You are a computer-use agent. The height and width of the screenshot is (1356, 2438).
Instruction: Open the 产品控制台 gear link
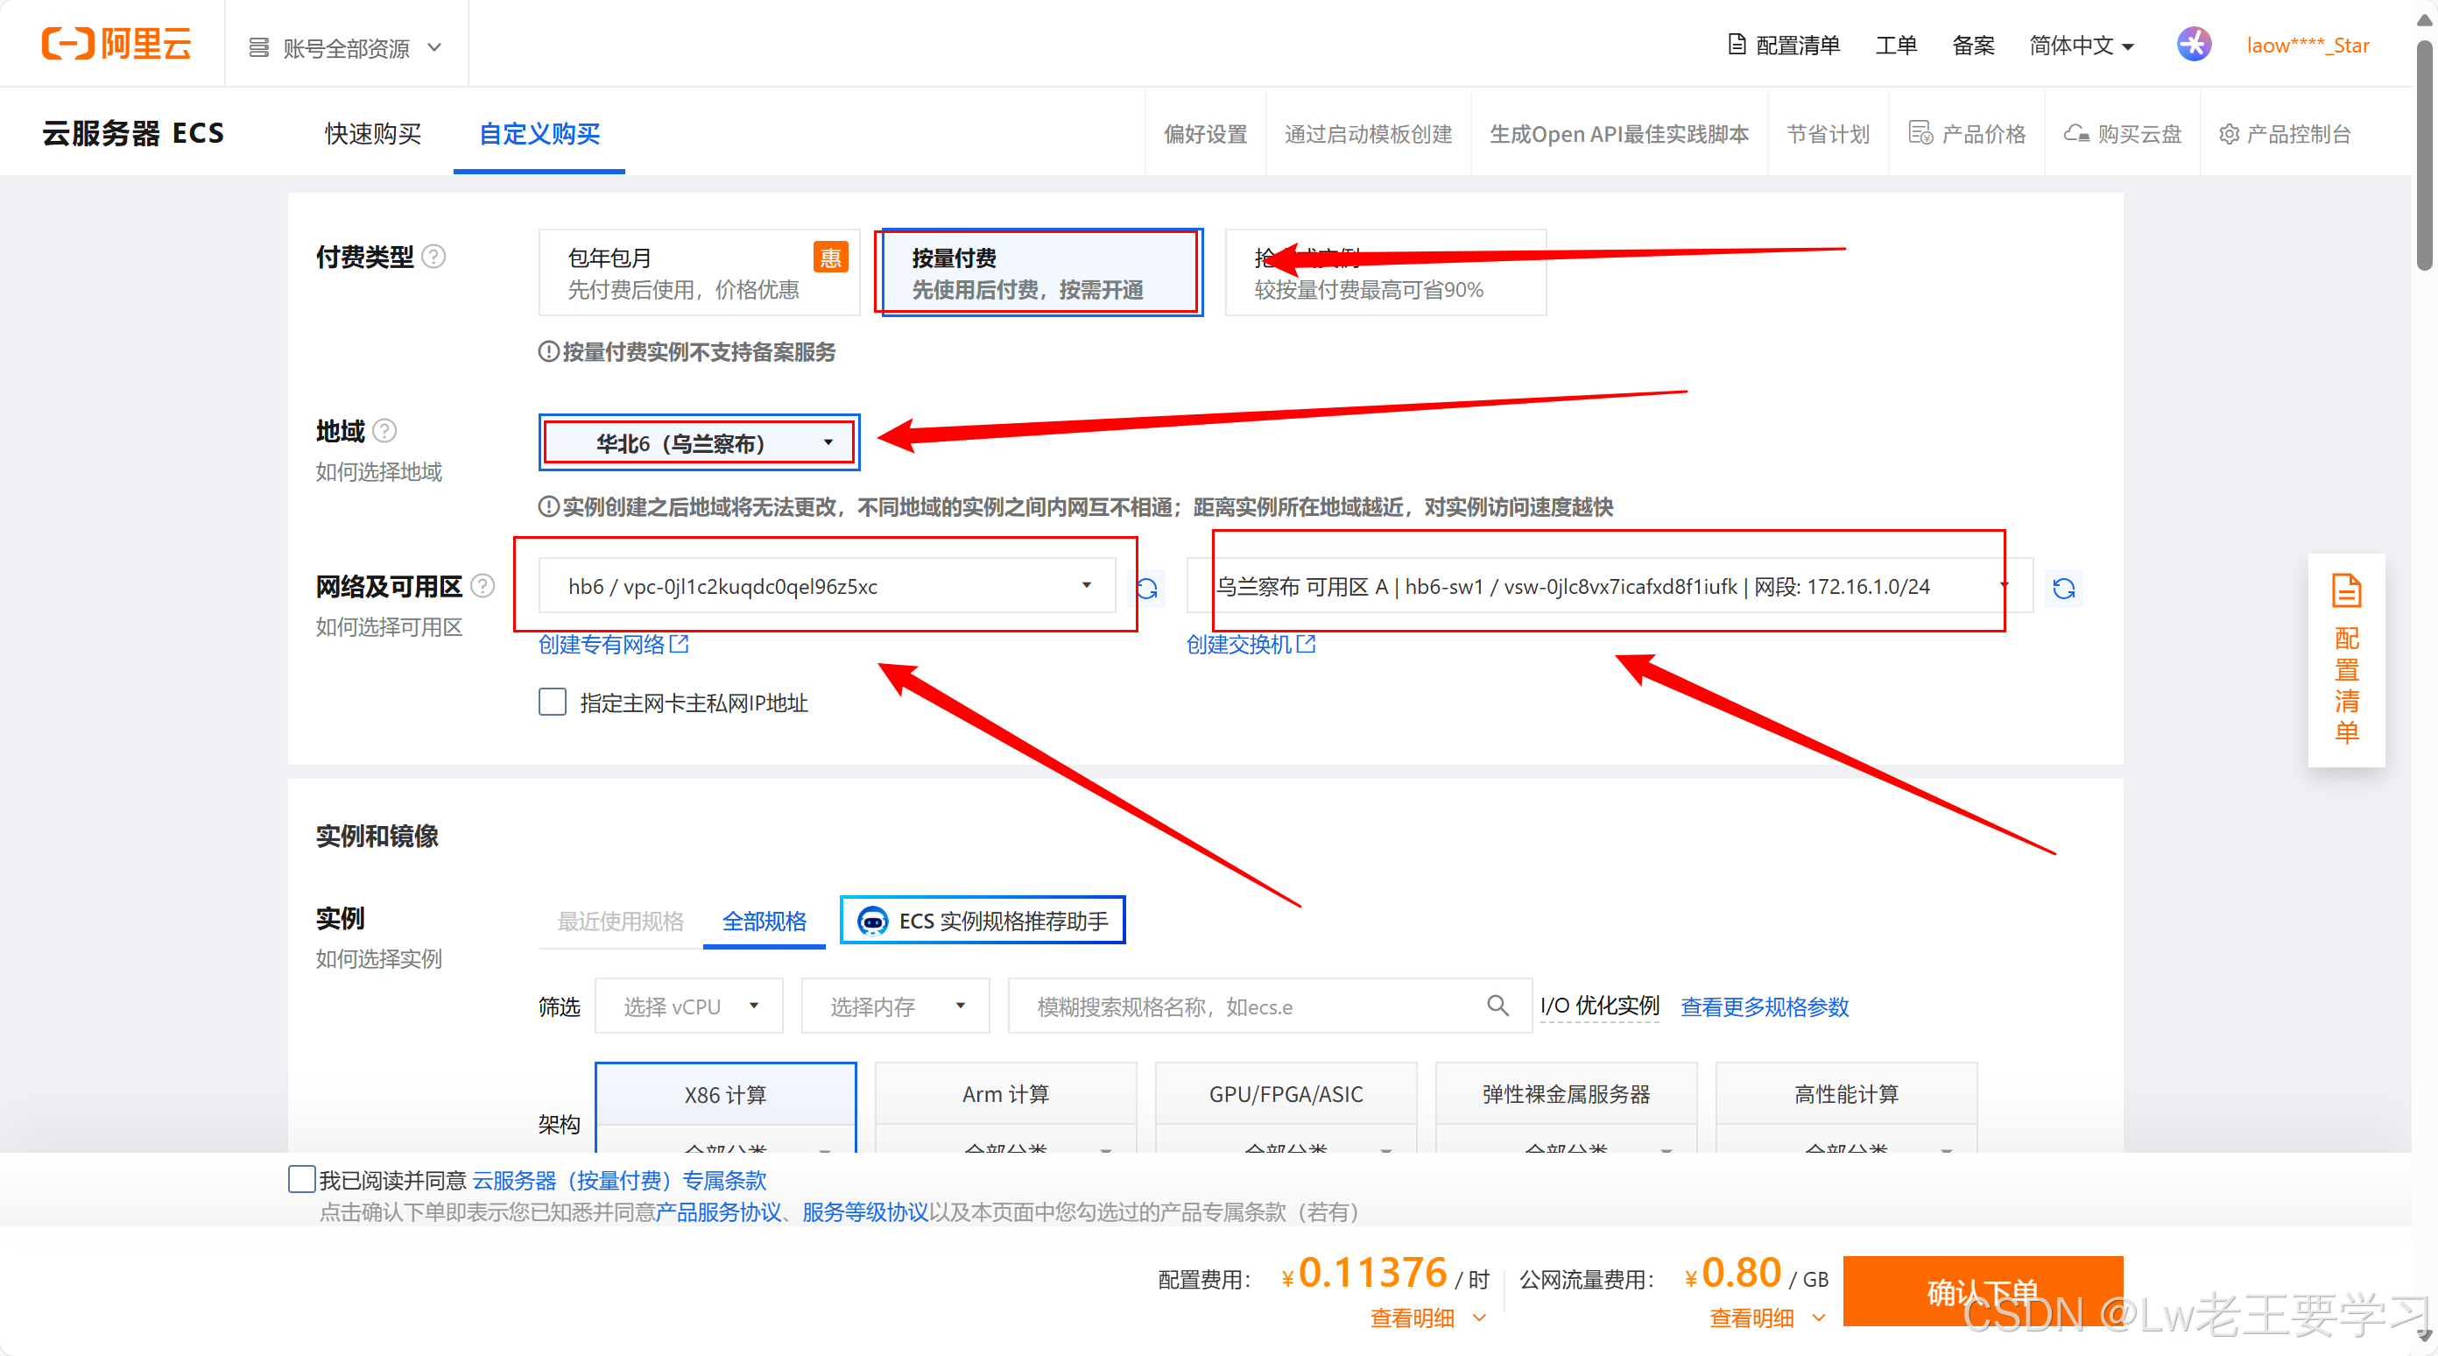pos(2285,133)
